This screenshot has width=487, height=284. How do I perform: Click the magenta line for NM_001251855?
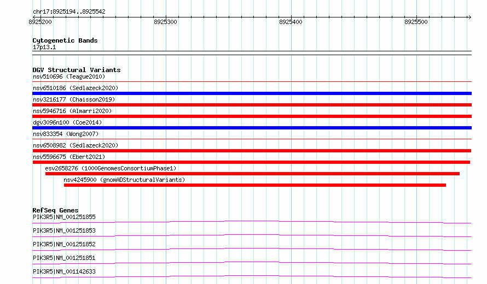click(252, 222)
